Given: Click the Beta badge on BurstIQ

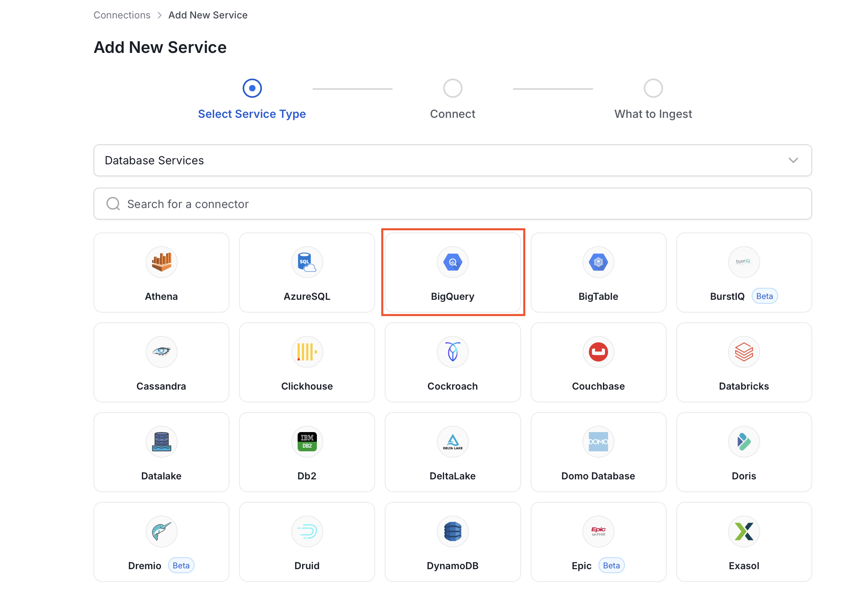Looking at the screenshot, I should [x=765, y=296].
